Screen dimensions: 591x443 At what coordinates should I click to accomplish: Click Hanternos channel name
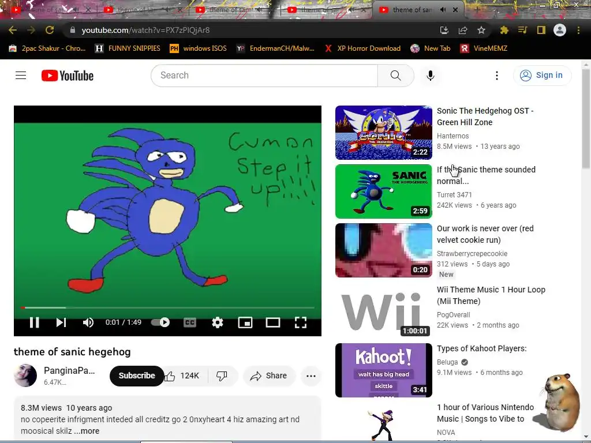pyautogui.click(x=452, y=136)
